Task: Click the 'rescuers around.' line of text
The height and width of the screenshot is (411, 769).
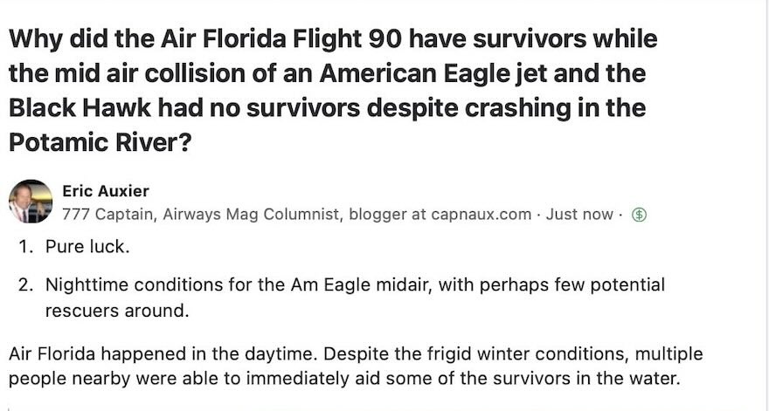Action: [x=117, y=311]
